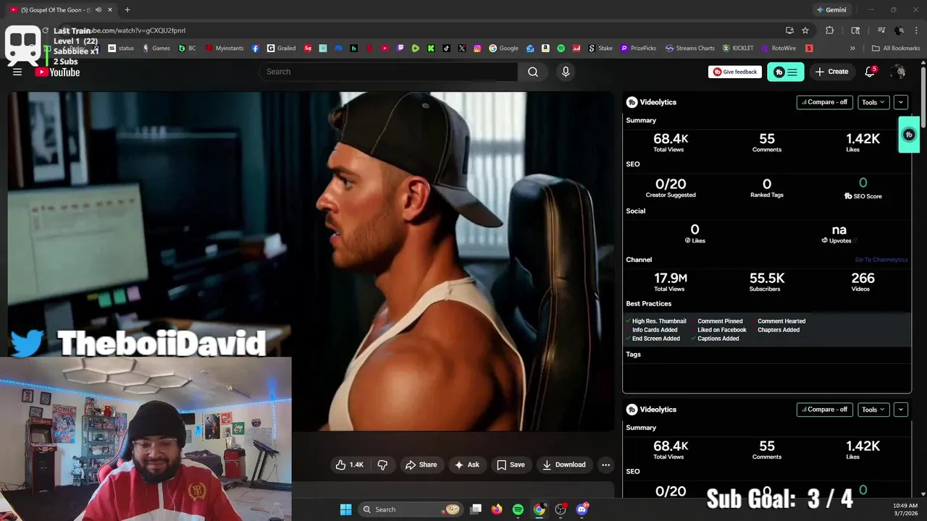Mute the tab via speaker icon
This screenshot has height=521, width=927.
[98, 9]
